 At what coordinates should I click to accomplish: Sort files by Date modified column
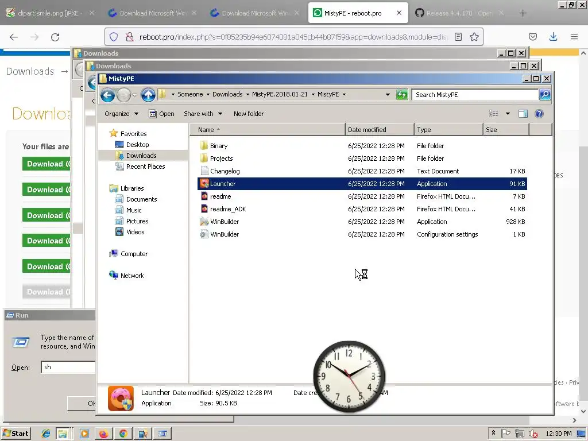click(x=380, y=130)
